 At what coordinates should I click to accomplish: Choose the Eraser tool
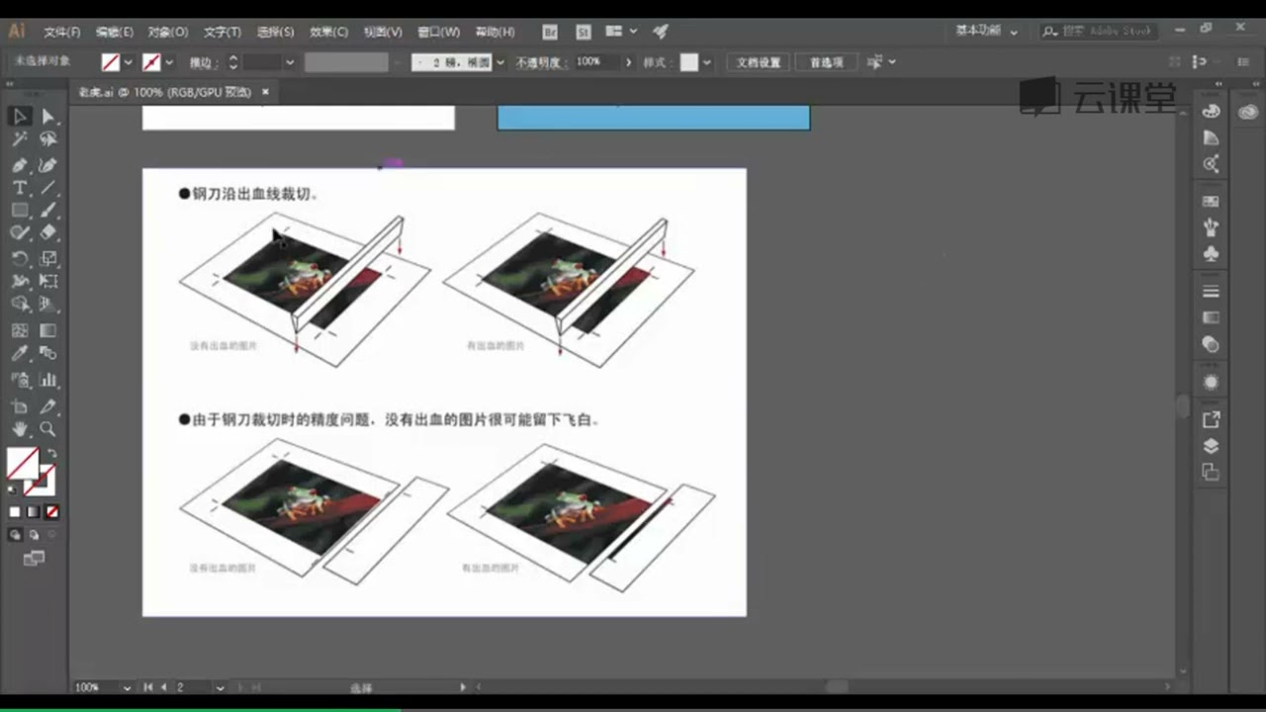[x=47, y=233]
